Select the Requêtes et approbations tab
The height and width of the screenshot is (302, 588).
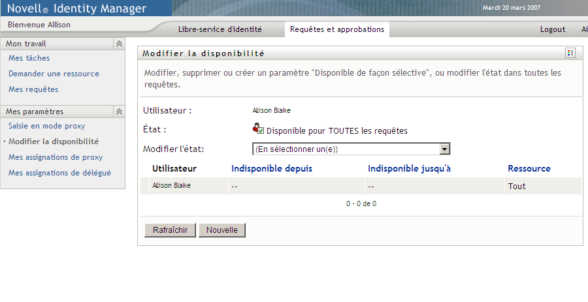click(337, 29)
